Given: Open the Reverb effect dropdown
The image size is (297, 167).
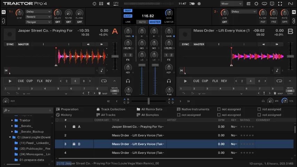Looking at the screenshot, I should point(38,17).
